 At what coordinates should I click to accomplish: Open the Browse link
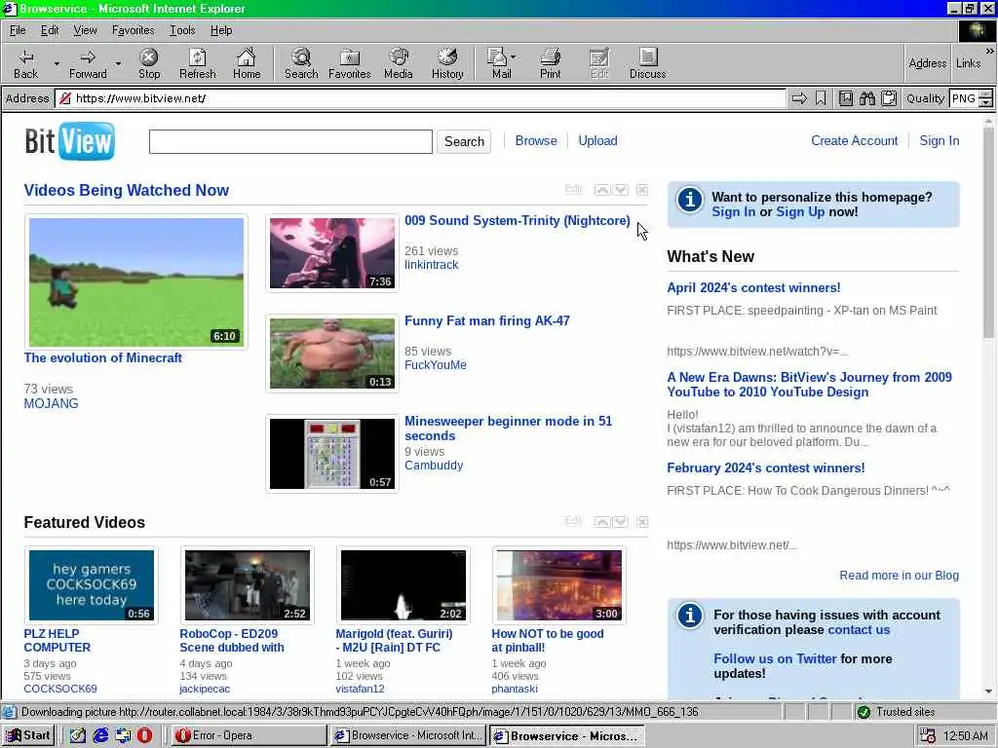click(x=536, y=140)
